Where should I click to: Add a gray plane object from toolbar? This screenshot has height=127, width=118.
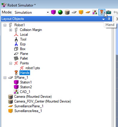pyautogui.click(x=74, y=12)
